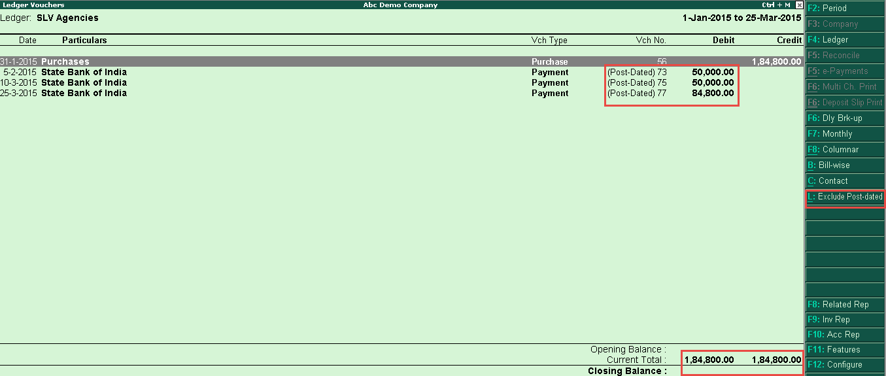Select the 25-3-2015 State Bank of India row

[401, 93]
